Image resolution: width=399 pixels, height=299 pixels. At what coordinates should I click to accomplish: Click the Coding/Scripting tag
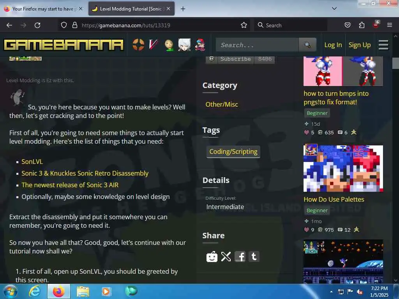tap(233, 151)
